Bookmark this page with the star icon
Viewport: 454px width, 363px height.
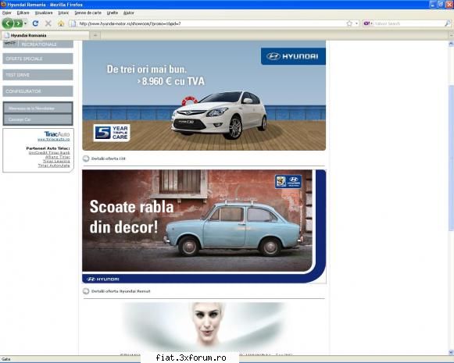[x=349, y=23]
